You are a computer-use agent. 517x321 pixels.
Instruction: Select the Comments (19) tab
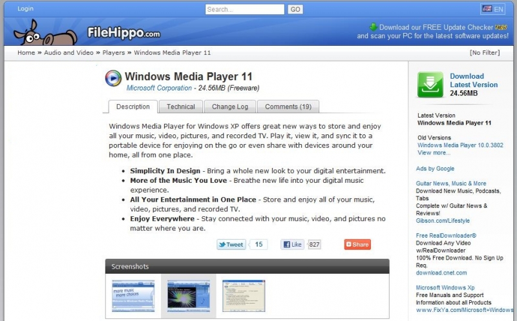pyautogui.click(x=288, y=107)
